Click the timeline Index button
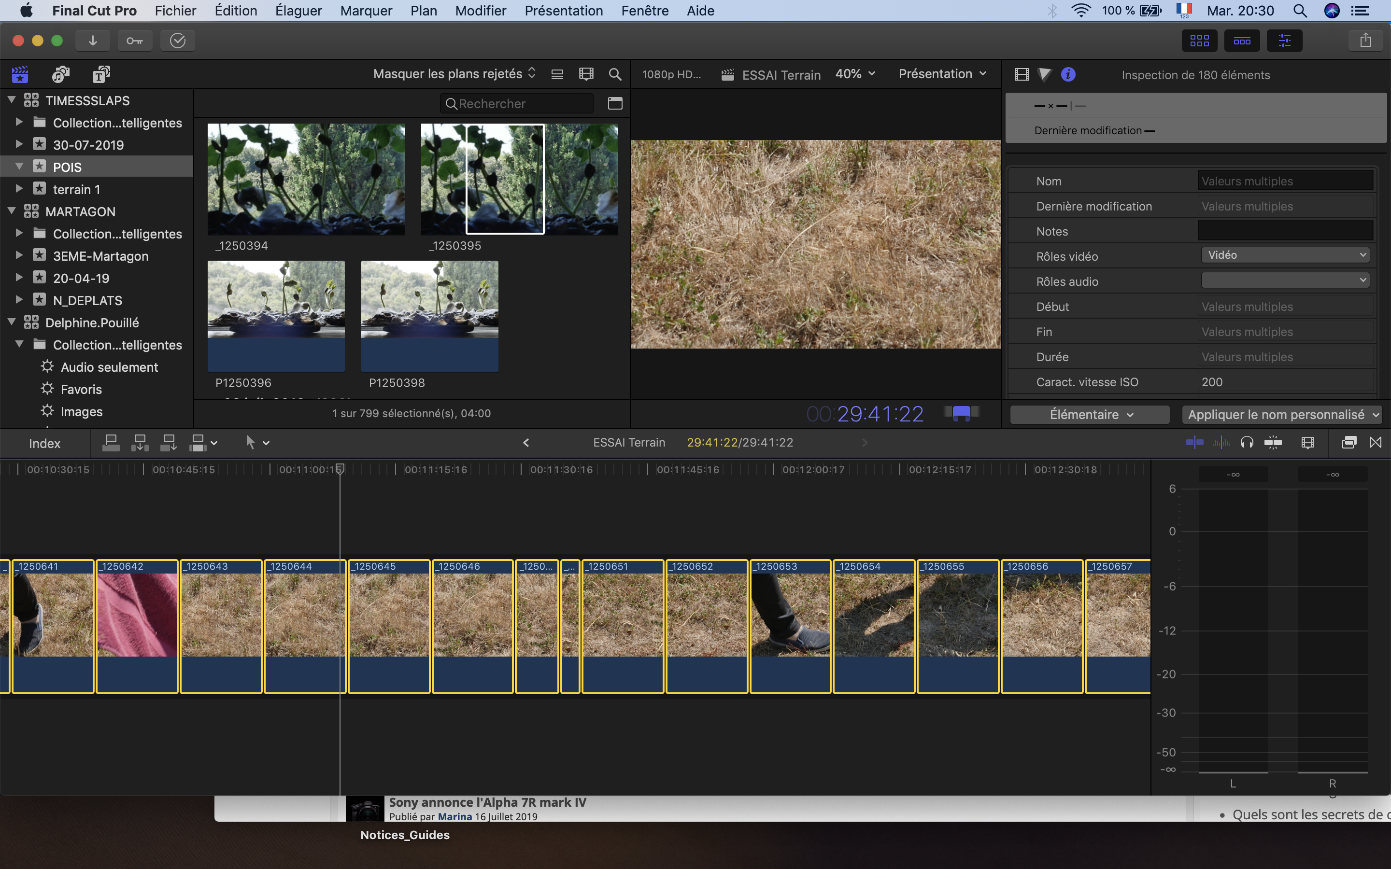The width and height of the screenshot is (1391, 869). [44, 443]
